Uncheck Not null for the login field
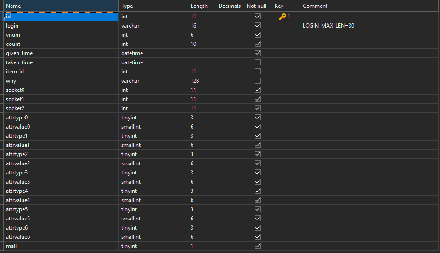 point(258,26)
